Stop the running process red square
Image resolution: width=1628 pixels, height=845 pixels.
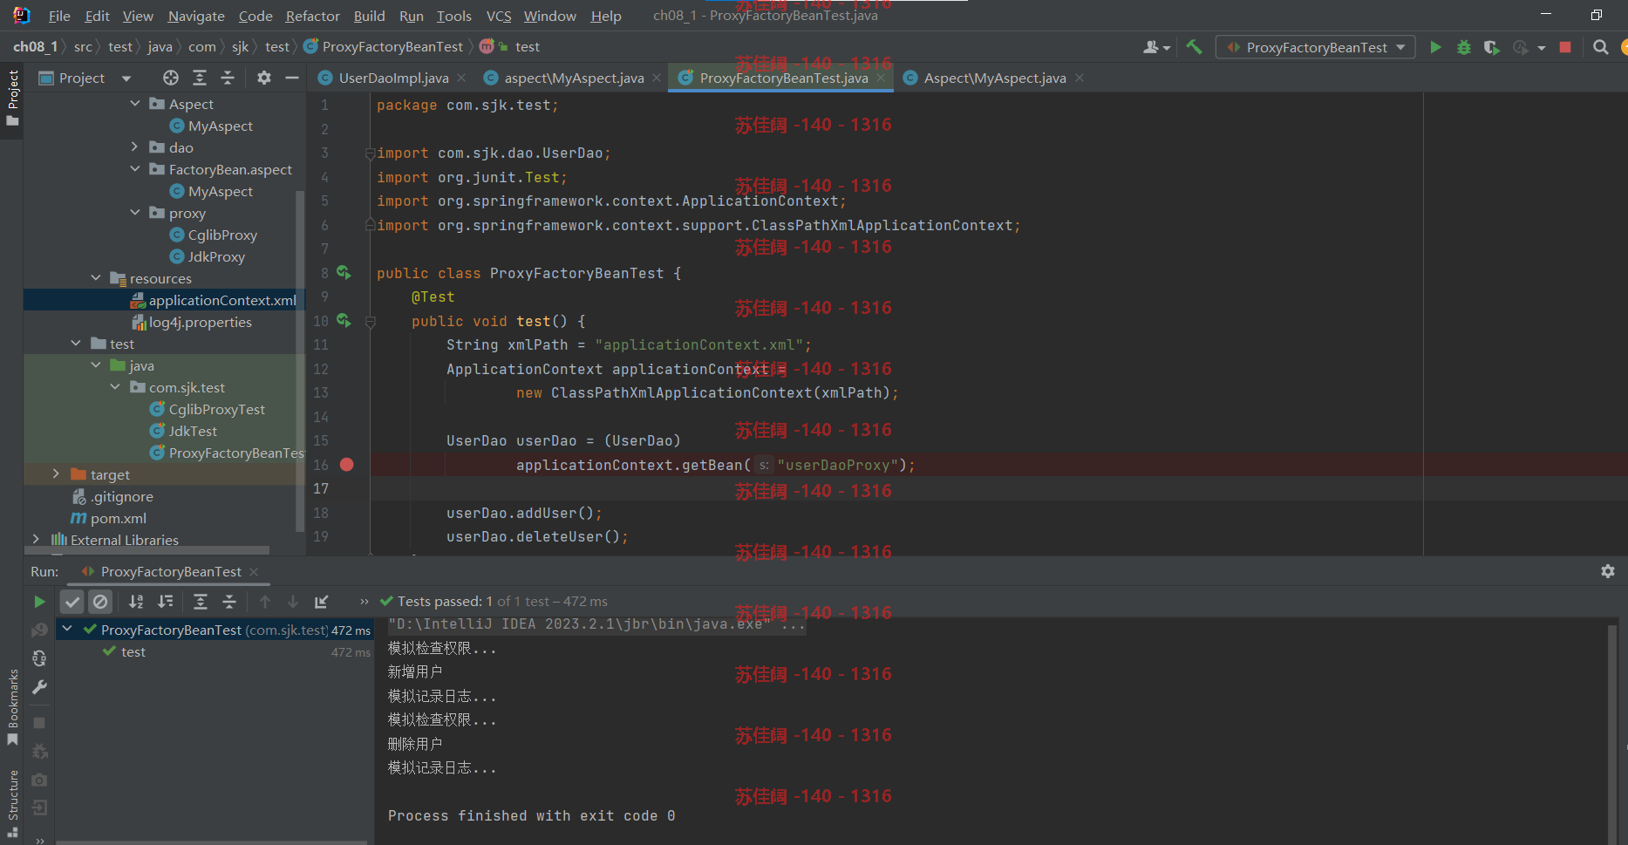(1565, 47)
